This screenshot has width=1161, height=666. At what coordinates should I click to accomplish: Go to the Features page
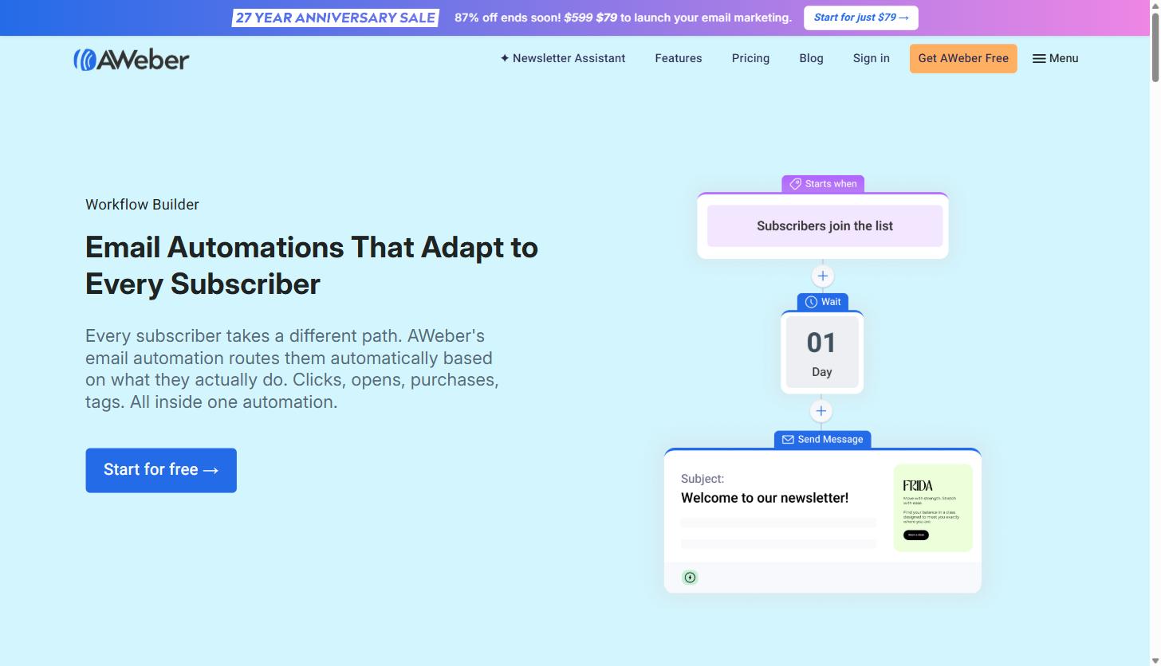click(x=679, y=58)
